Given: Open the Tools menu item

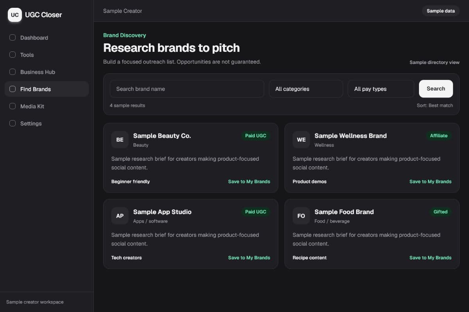Looking at the screenshot, I should coord(47,55).
